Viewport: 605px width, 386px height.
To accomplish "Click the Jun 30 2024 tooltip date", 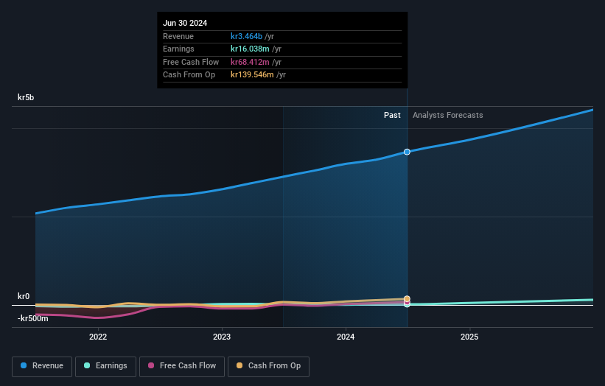I will tap(185, 23).
